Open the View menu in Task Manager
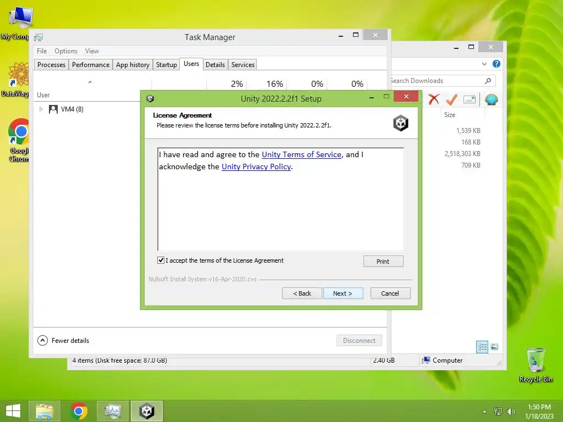This screenshot has height=422, width=563. 92,51
